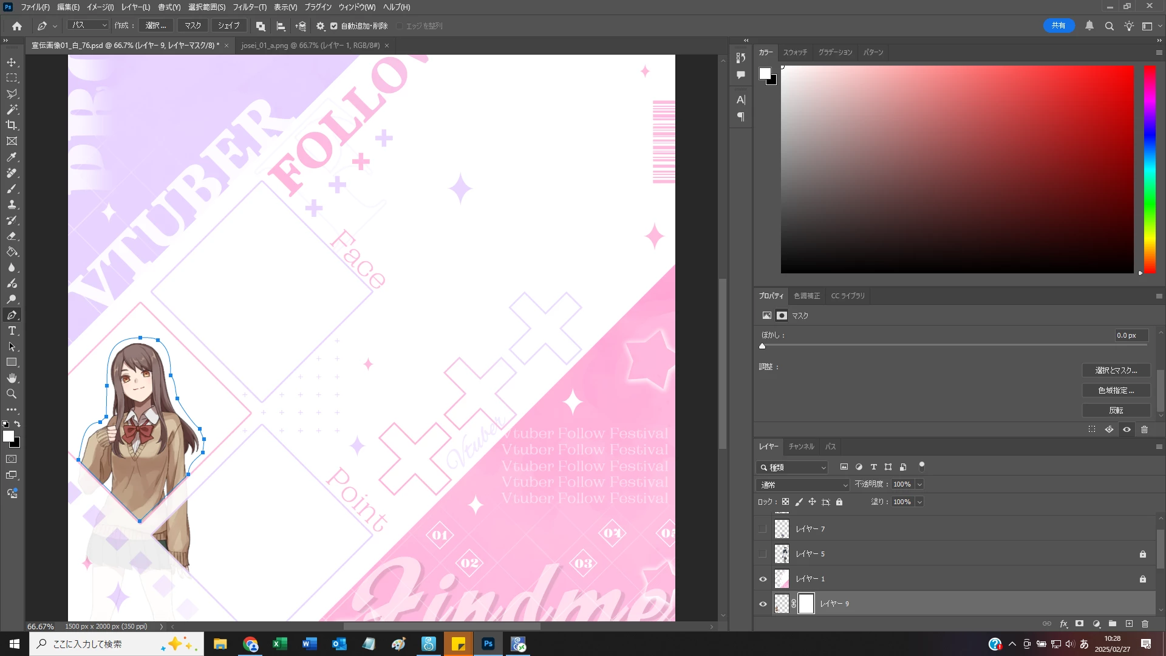The height and width of the screenshot is (656, 1166).
Task: Click the delete layer trash icon
Action: [1145, 624]
